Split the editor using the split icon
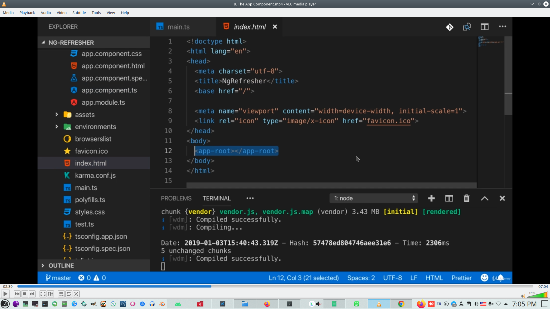This screenshot has height=309, width=550. coord(485,27)
